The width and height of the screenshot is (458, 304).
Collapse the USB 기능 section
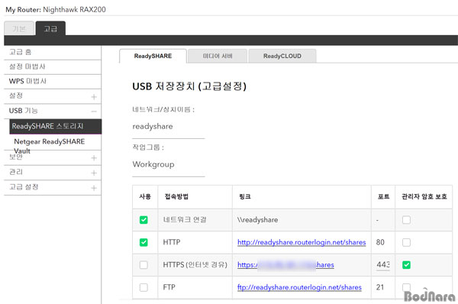(x=94, y=112)
